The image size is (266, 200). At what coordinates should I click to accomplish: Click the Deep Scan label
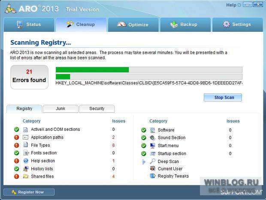coord(168,162)
